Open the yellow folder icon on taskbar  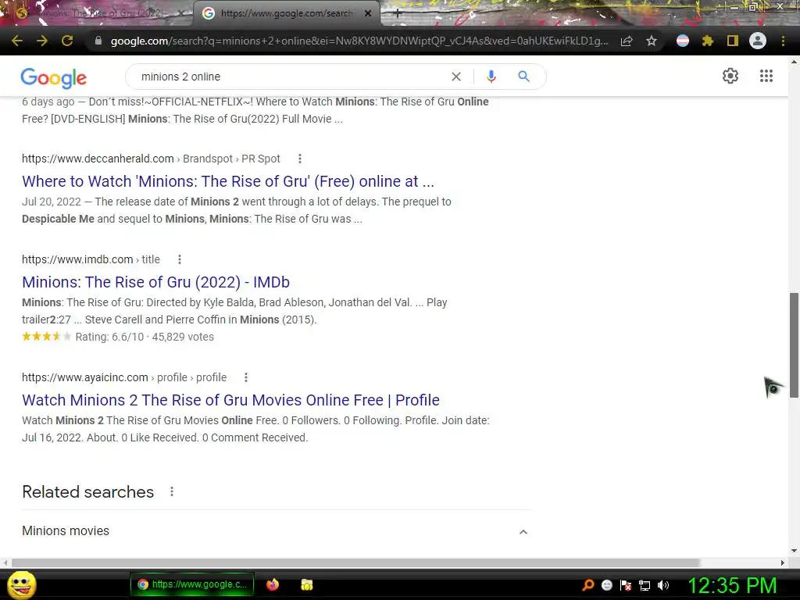pyautogui.click(x=306, y=584)
